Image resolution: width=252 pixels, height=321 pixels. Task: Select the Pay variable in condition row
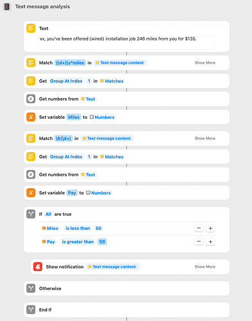pyautogui.click(x=48, y=242)
